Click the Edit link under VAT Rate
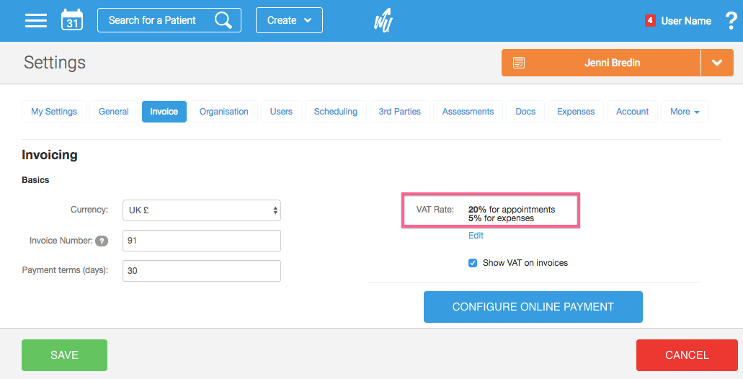 point(476,236)
